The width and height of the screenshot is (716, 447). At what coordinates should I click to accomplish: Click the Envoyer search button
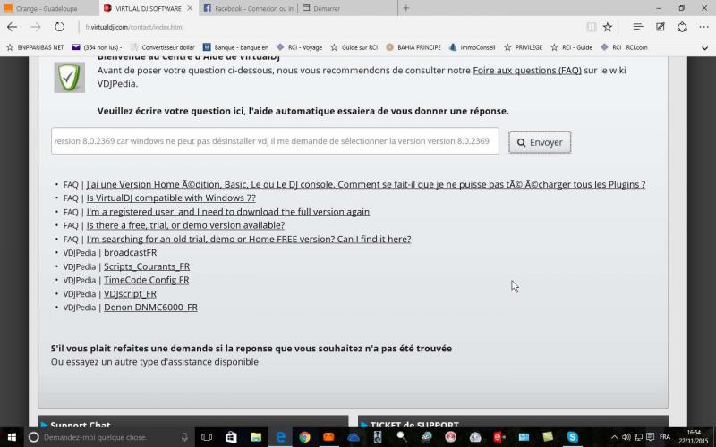[540, 142]
